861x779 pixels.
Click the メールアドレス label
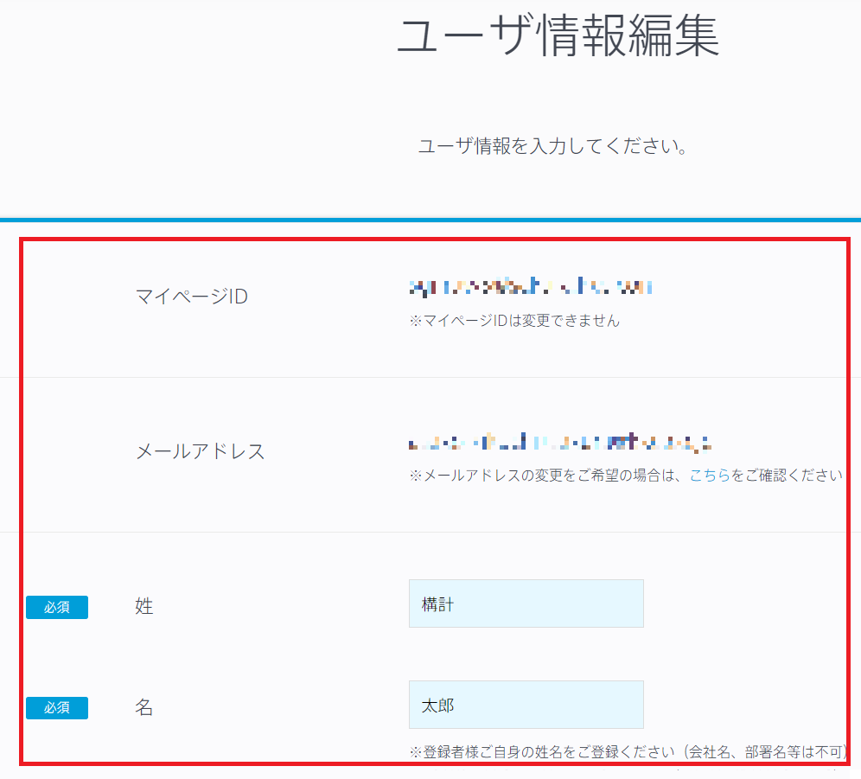click(x=201, y=451)
